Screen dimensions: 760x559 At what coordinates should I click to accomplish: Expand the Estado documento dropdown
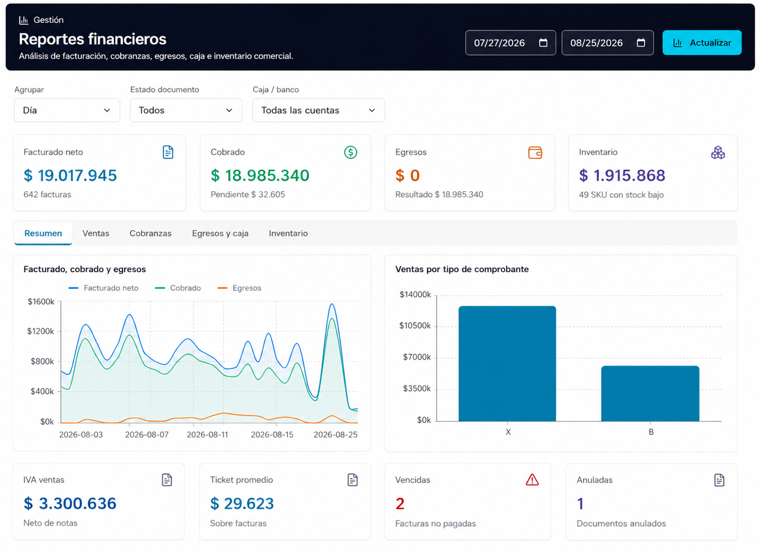[x=186, y=110]
